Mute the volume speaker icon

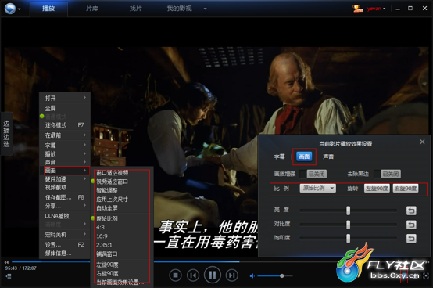[x=252, y=275]
